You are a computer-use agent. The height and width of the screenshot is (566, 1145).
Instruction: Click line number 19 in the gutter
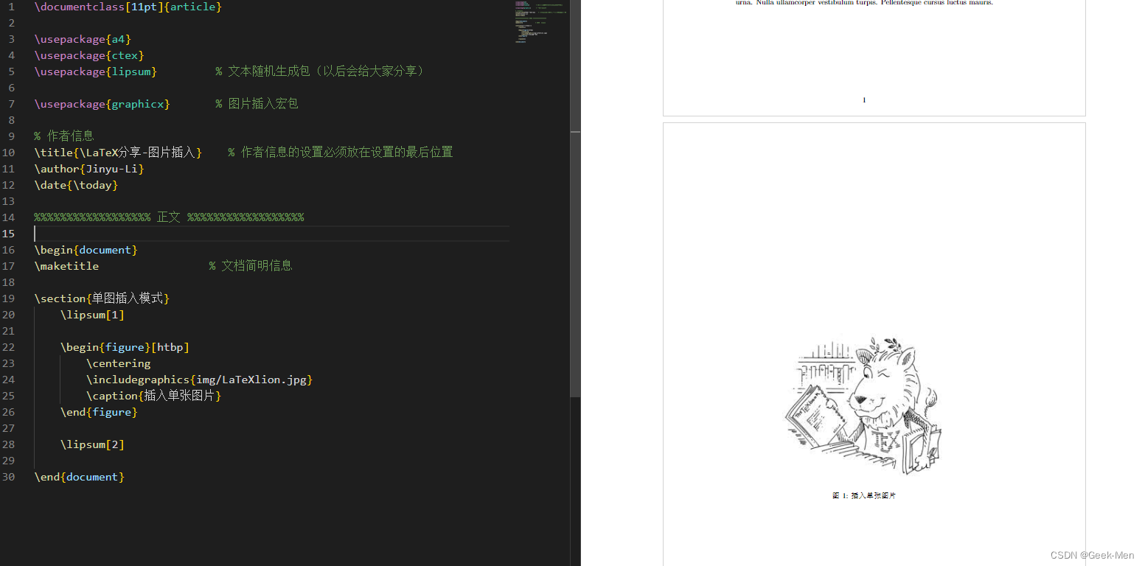[x=8, y=298]
